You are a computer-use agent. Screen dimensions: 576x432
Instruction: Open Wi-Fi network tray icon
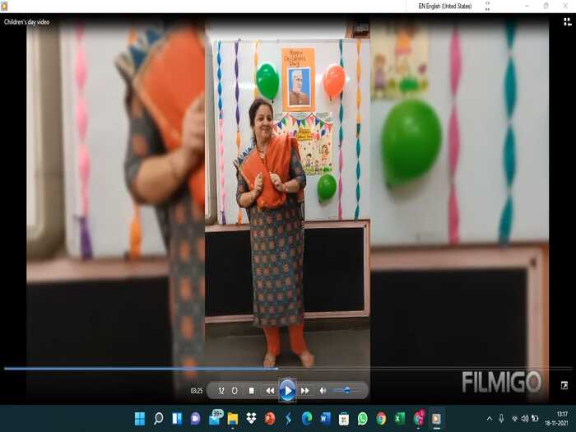pyautogui.click(x=514, y=419)
